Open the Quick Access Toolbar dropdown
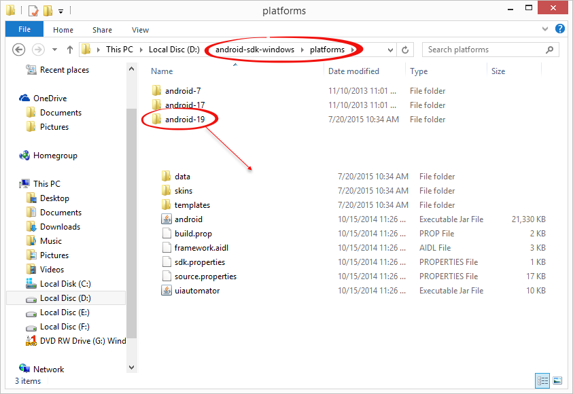Screen dimensions: 573x394 pos(61,11)
